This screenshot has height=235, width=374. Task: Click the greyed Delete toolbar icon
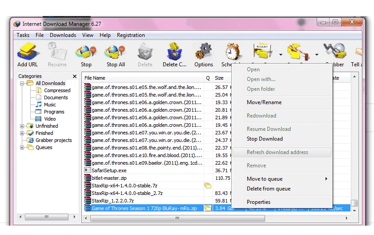(145, 51)
